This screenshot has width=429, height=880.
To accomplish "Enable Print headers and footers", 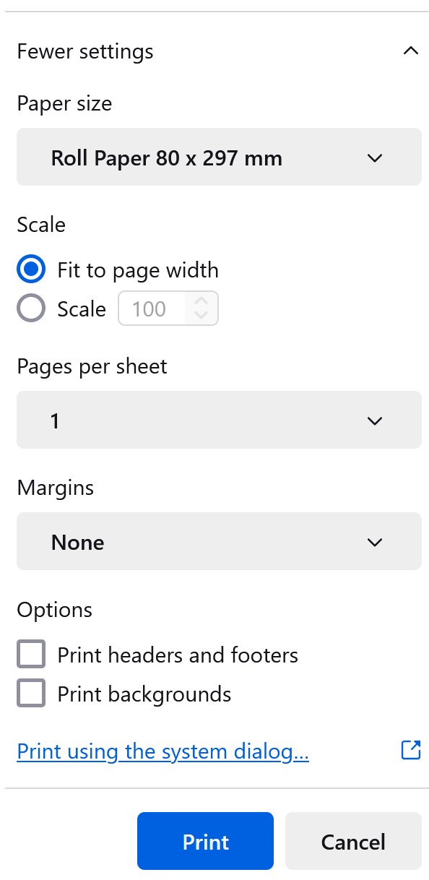I will tap(30, 653).
